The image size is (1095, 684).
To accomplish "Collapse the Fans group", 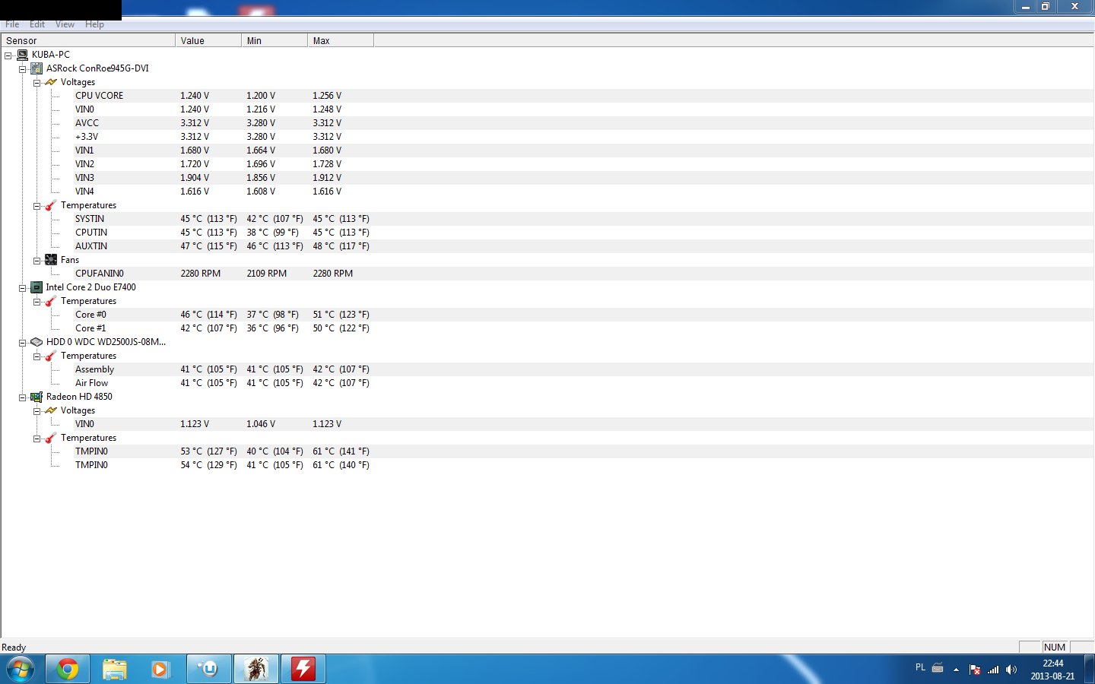I will [36, 261].
